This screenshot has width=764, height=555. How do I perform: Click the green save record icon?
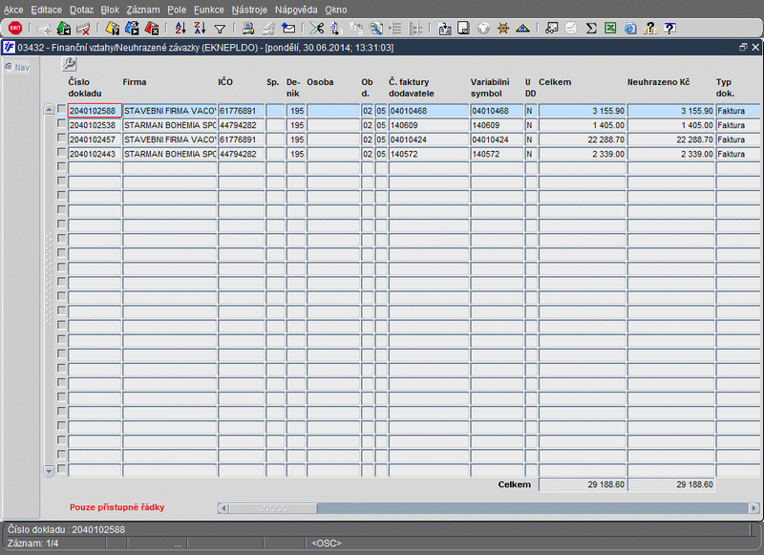64,29
